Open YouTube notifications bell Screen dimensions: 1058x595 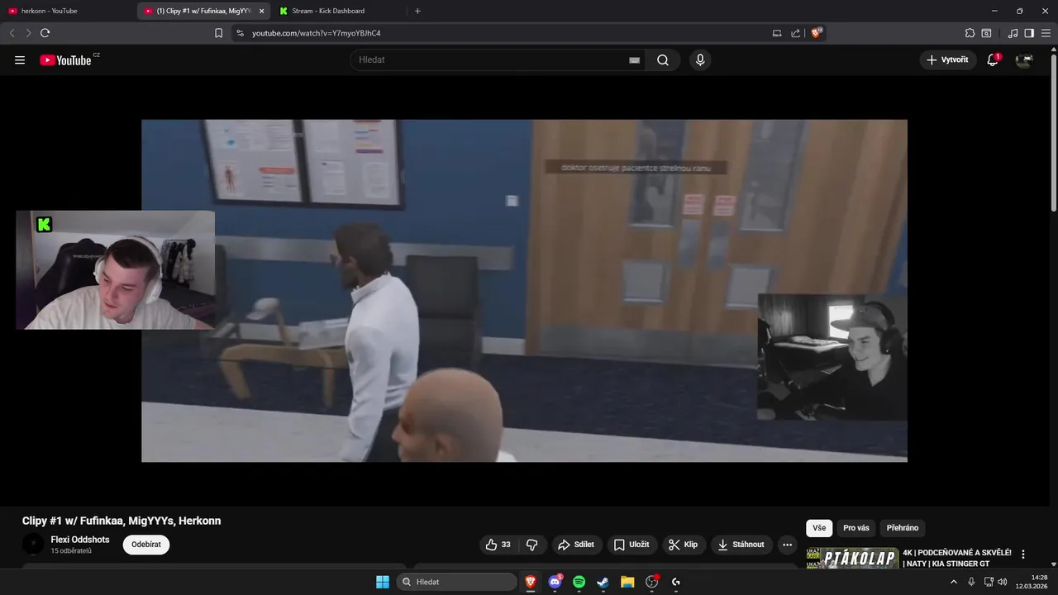[993, 59]
